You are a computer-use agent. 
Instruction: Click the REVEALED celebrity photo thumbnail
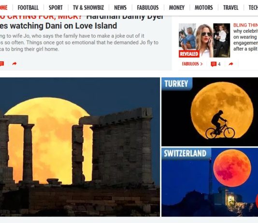tap(204, 40)
